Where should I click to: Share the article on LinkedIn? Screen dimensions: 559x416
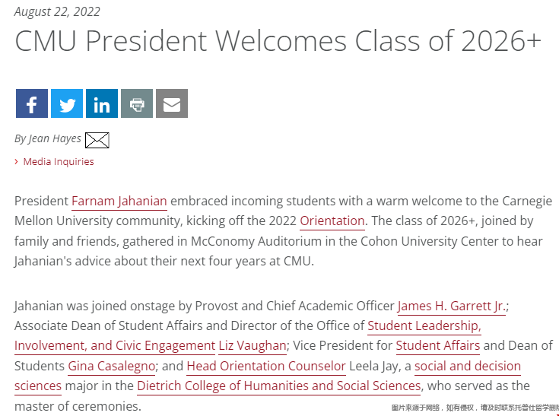(102, 103)
